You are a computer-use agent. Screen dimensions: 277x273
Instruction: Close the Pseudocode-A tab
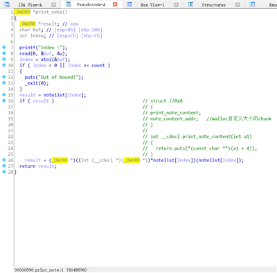pyautogui.click(x=115, y=4)
